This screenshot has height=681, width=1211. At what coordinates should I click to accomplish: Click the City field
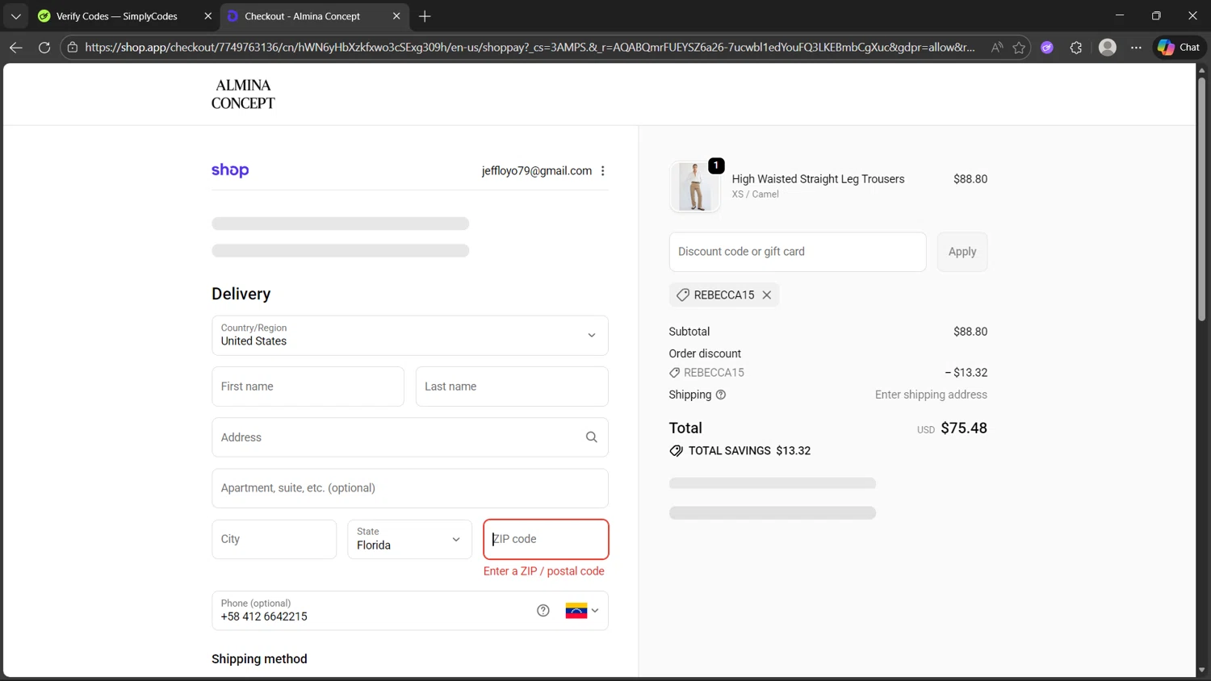tap(274, 539)
